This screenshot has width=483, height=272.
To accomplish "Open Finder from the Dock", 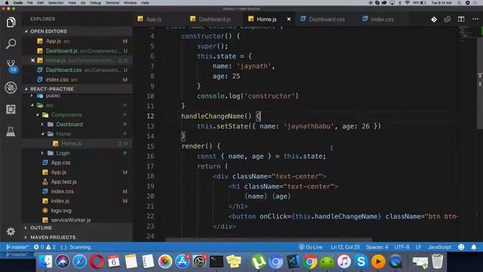I will point(45,261).
